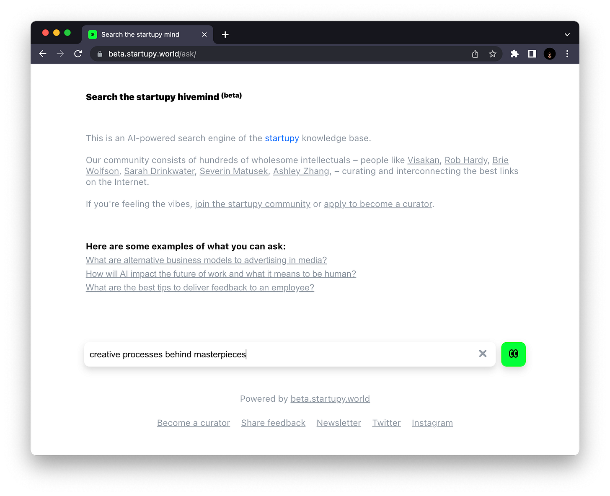Screen dimensions: 610x496
Task: Open the Newsletter footer link
Action: click(x=339, y=423)
